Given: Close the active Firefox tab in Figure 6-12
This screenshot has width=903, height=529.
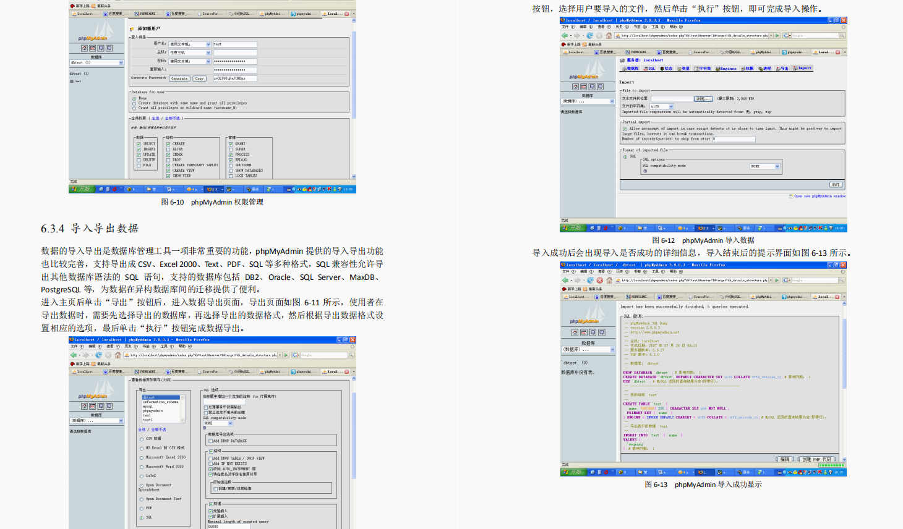Looking at the screenshot, I should pos(838,53).
